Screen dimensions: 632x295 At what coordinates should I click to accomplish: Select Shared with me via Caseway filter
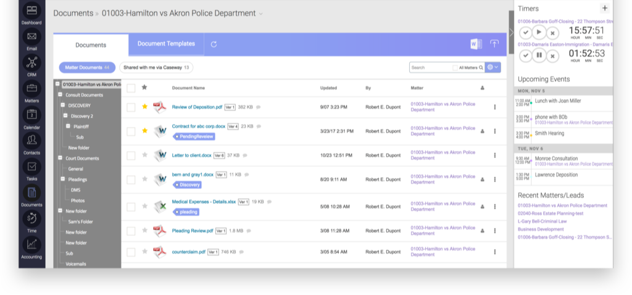(x=156, y=68)
